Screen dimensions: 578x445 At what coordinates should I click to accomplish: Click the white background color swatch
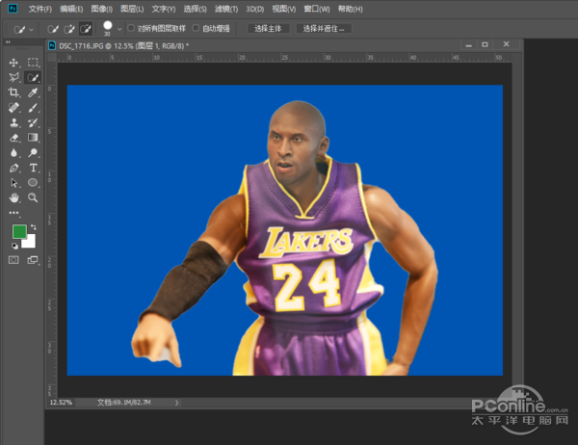click(30, 242)
